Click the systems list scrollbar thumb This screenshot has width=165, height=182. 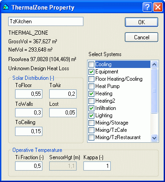point(154,91)
